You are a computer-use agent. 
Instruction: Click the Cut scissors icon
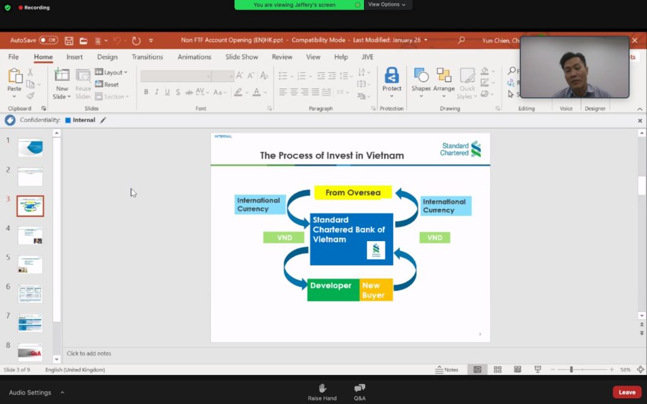30,72
